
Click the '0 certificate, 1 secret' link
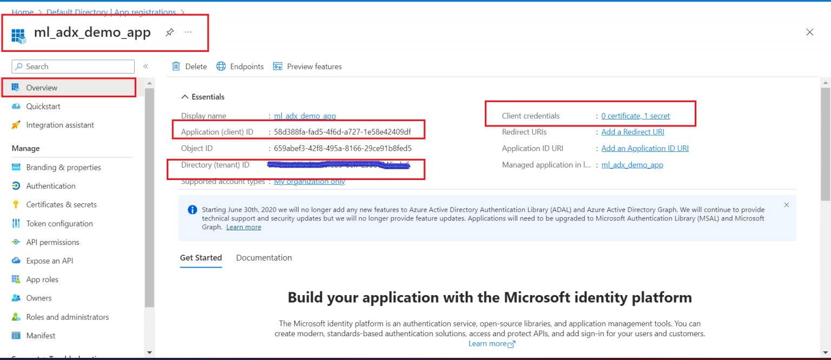tap(635, 116)
